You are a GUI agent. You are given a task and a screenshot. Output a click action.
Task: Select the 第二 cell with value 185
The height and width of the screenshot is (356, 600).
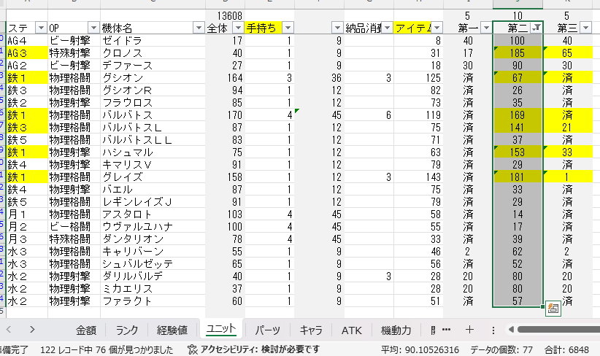pyautogui.click(x=518, y=53)
